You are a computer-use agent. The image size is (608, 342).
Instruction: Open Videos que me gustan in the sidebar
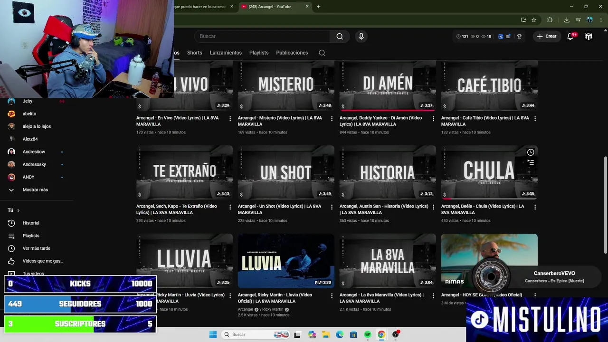point(43,261)
